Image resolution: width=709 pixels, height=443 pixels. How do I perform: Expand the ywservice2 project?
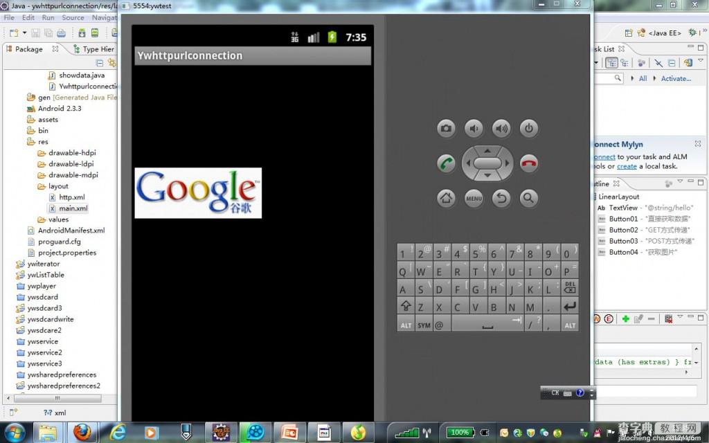(44, 352)
